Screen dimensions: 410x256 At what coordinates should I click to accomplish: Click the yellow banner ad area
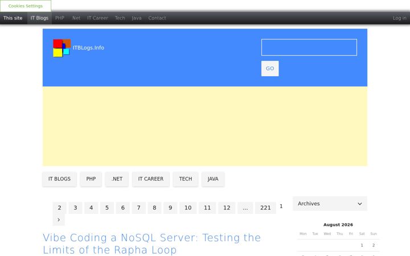[205, 126]
